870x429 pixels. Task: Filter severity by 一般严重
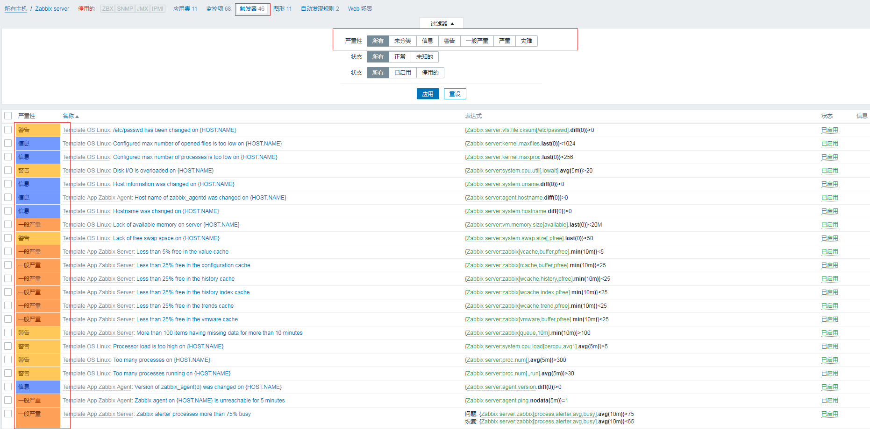point(477,41)
